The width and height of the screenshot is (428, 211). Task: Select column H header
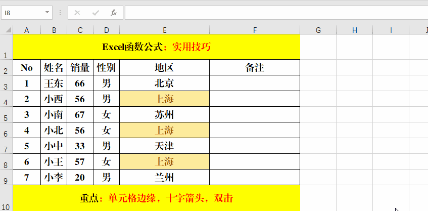(354, 30)
